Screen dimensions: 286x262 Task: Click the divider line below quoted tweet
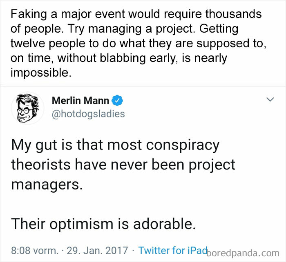(x=143, y=87)
